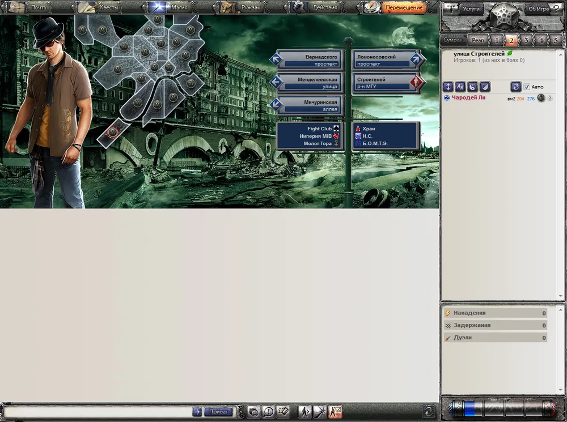Click the Вернадского blue arrow icon

(x=276, y=59)
